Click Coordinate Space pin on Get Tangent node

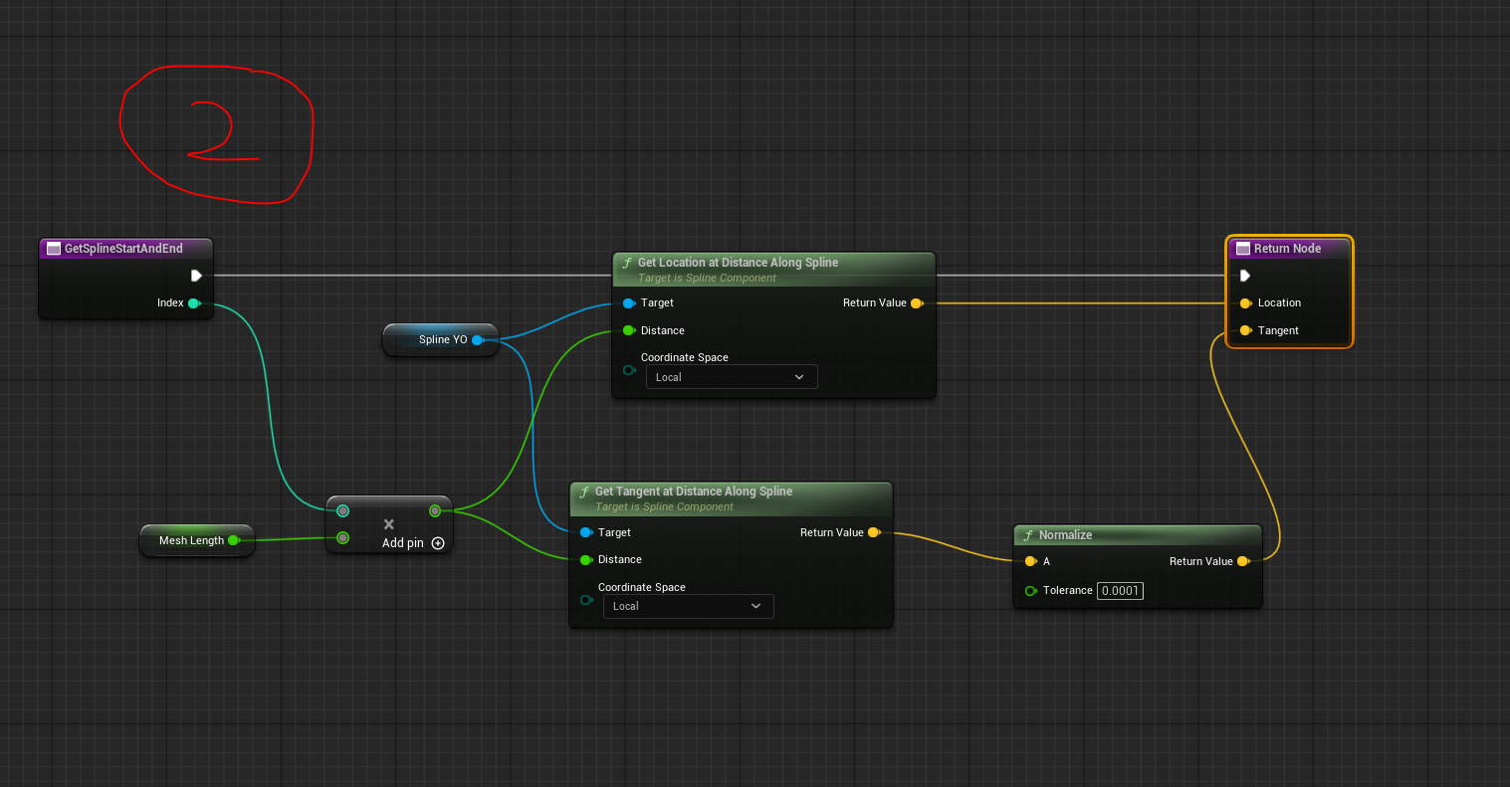tap(585, 599)
